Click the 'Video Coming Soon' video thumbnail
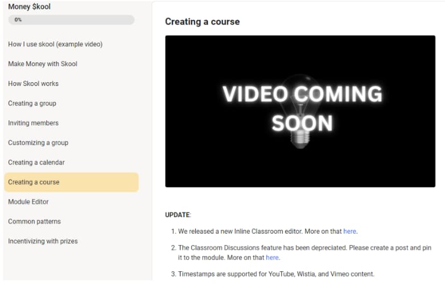445x288 pixels. coord(300,111)
